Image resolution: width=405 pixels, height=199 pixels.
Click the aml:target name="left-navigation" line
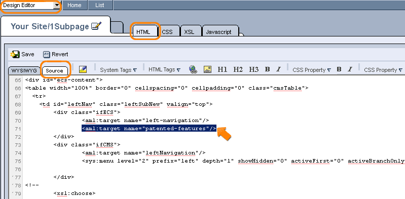pyautogui.click(x=145, y=121)
